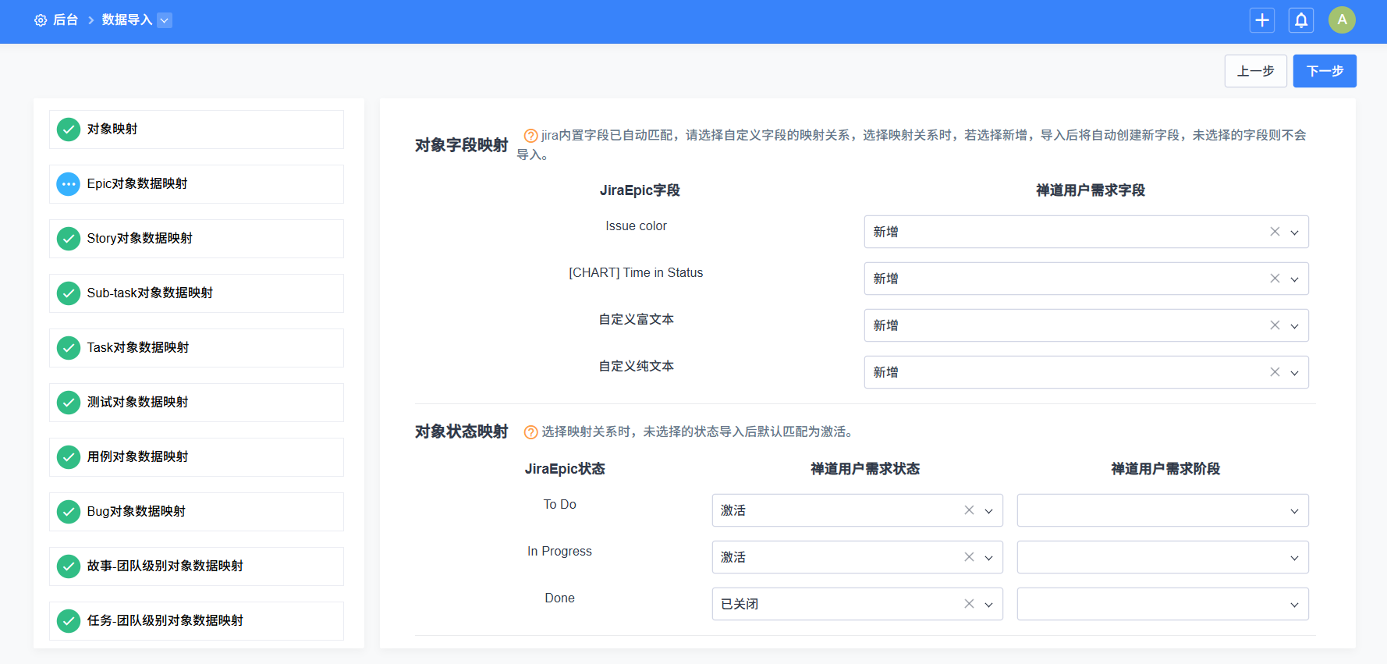1387x664 pixels.
Task: Click the In Progress status label
Action: [559, 552]
